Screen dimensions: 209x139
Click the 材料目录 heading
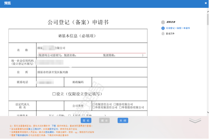point(171,22)
